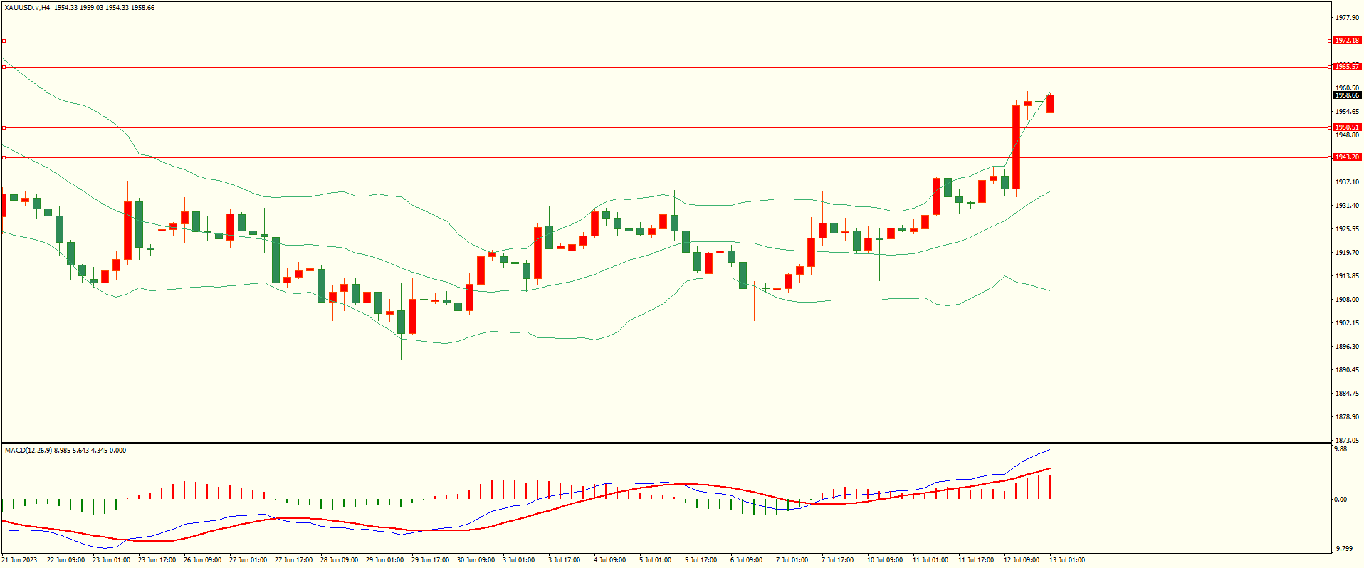Screen dimensions: 1364x568
Task: Click the 1950.51 price level tag
Action: (1347, 127)
